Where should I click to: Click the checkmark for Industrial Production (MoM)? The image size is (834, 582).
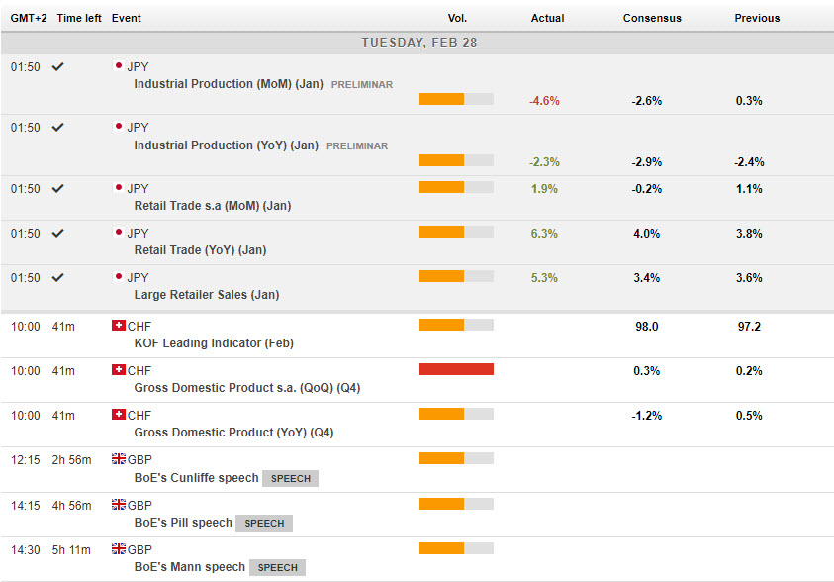pyautogui.click(x=58, y=66)
